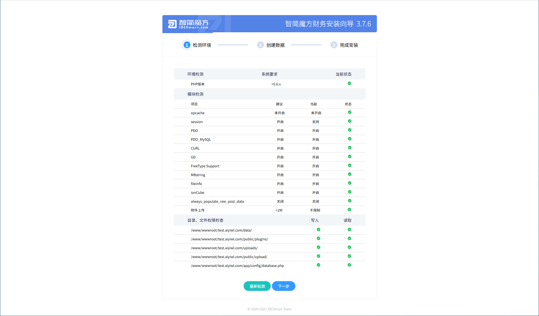Click read check icon for database.php
This screenshot has width=539, height=316.
(x=349, y=265)
